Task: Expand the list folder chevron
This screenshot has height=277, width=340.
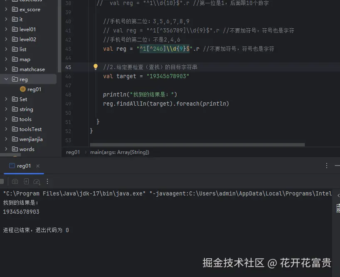Action: tap(6, 49)
